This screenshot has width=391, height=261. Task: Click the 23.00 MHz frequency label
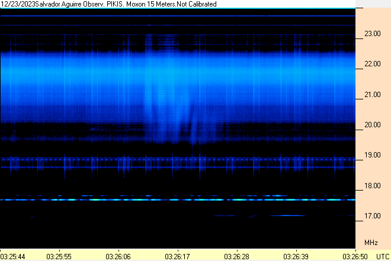373,34
